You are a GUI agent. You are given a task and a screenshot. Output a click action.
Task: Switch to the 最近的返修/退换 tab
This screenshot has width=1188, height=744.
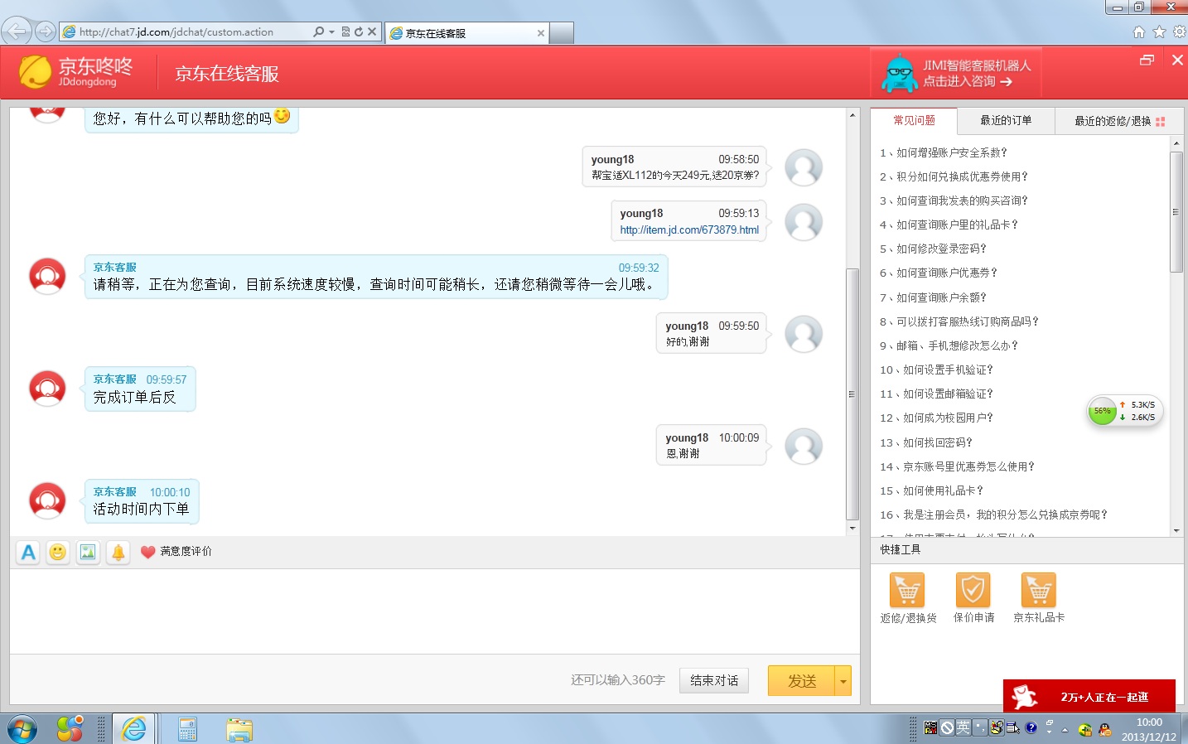[1119, 121]
